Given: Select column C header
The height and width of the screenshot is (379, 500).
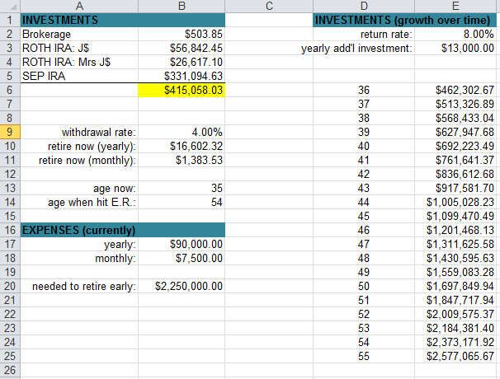Looking at the screenshot, I should pyautogui.click(x=269, y=6).
